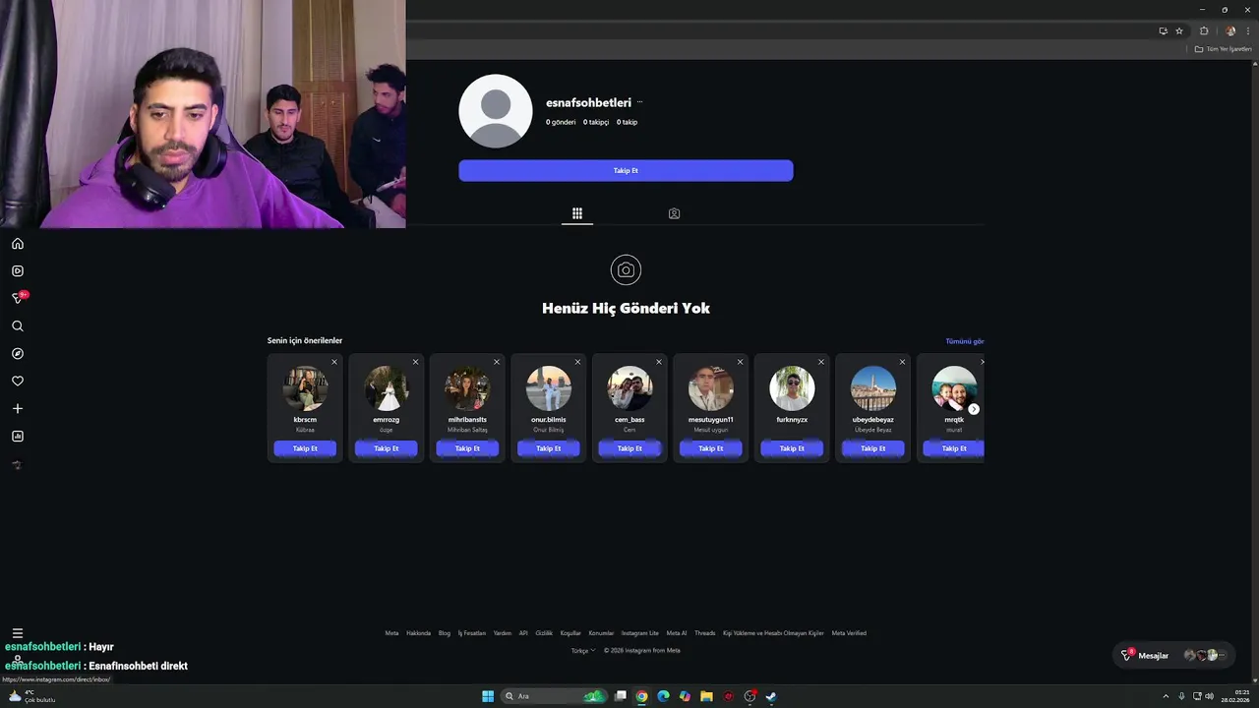The width and height of the screenshot is (1259, 708).
Task: Open the Gizlilik footer link
Action: click(x=544, y=633)
